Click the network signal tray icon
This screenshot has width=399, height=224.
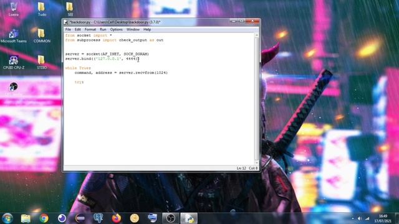tap(367, 218)
